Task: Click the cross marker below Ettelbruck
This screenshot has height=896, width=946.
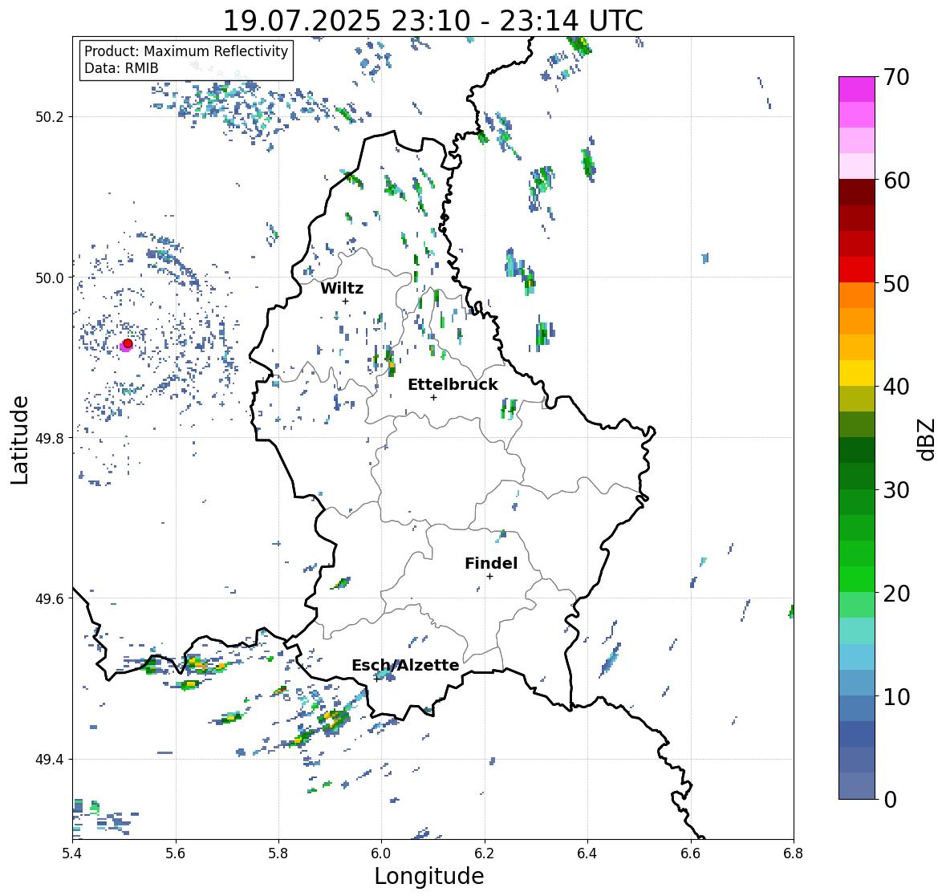Action: click(433, 397)
